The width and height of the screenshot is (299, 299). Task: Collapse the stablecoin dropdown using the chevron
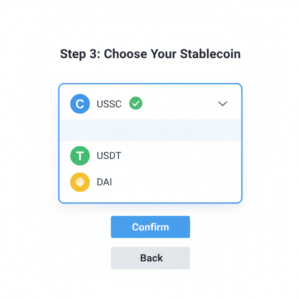coord(222,104)
